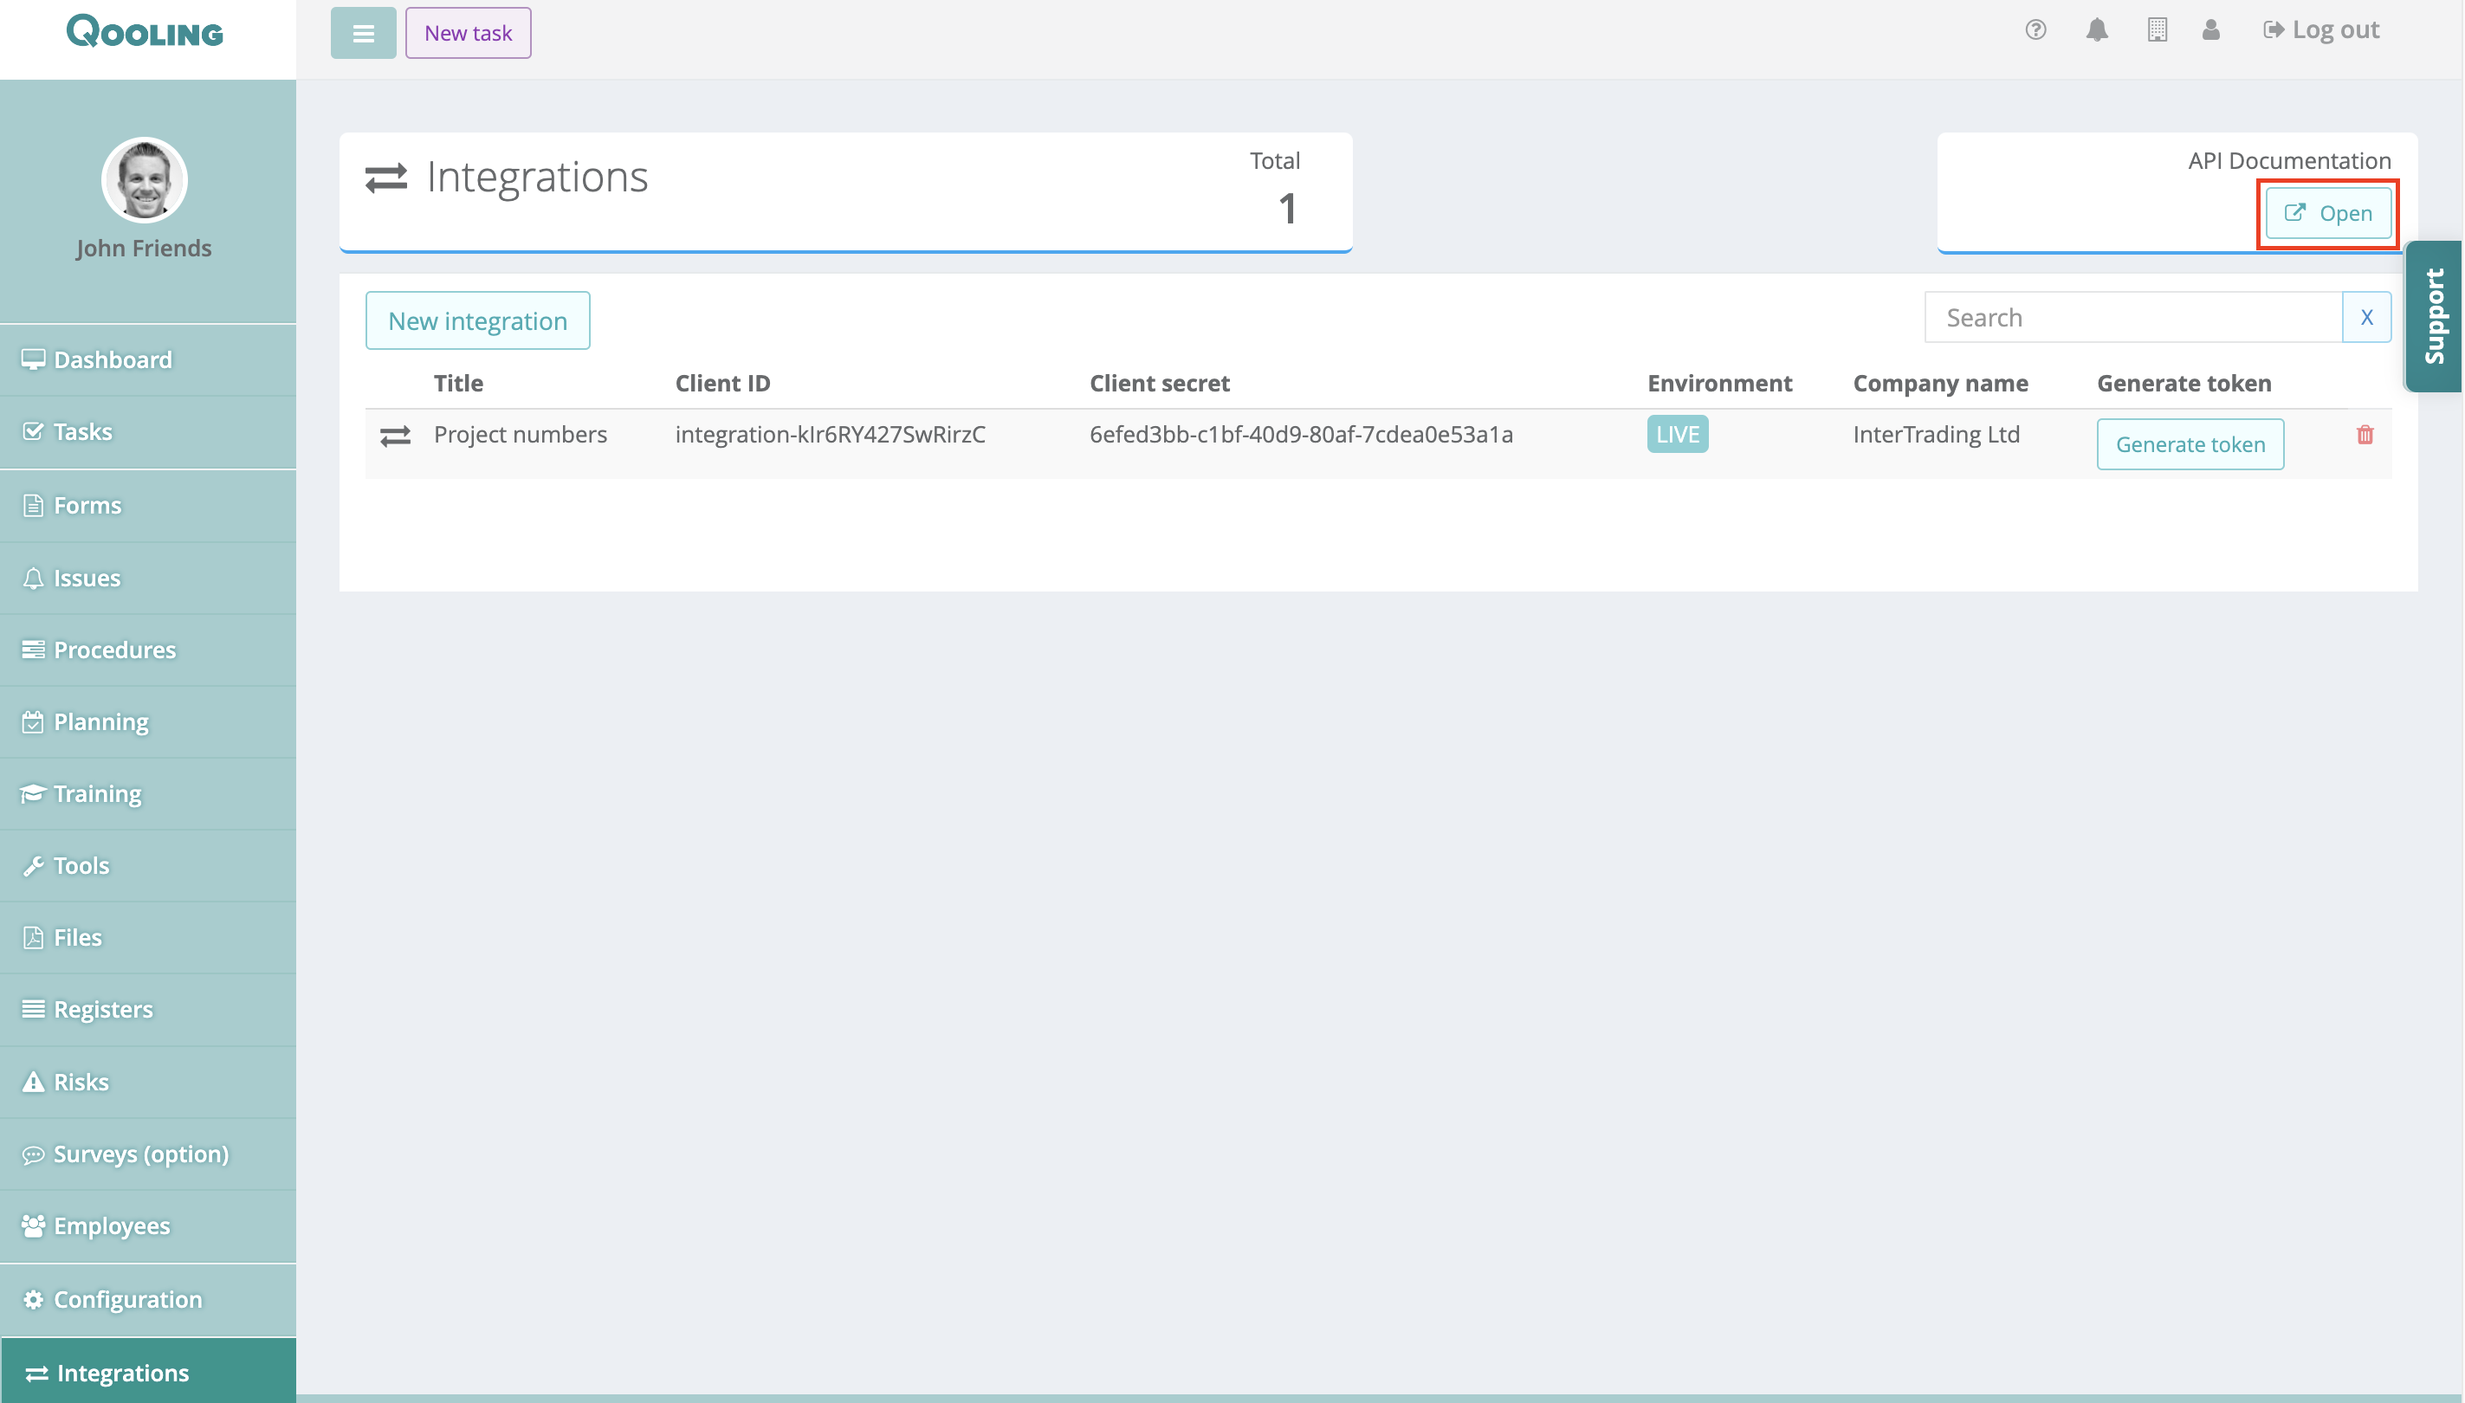Viewport: 2465px width, 1403px height.
Task: Click into the Search field
Action: point(2132,318)
